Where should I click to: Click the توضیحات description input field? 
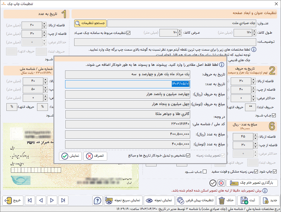tap(165, 42)
